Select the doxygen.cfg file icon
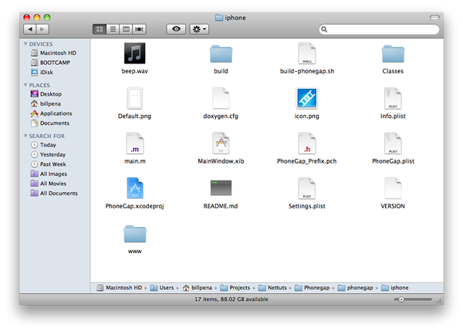Image resolution: width=463 pixels, height=331 pixels. [221, 98]
